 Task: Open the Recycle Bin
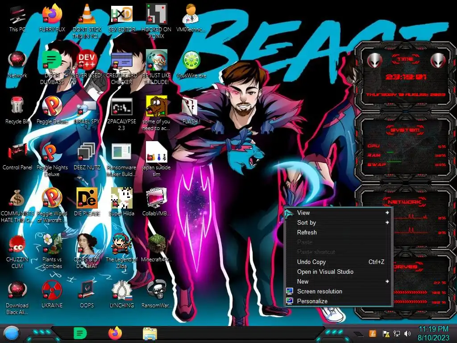(17, 110)
